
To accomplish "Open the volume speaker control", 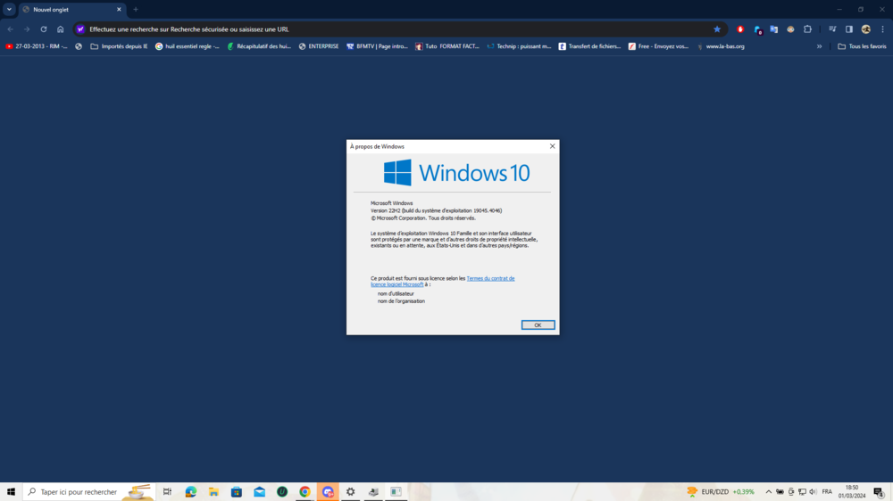I will (x=813, y=491).
